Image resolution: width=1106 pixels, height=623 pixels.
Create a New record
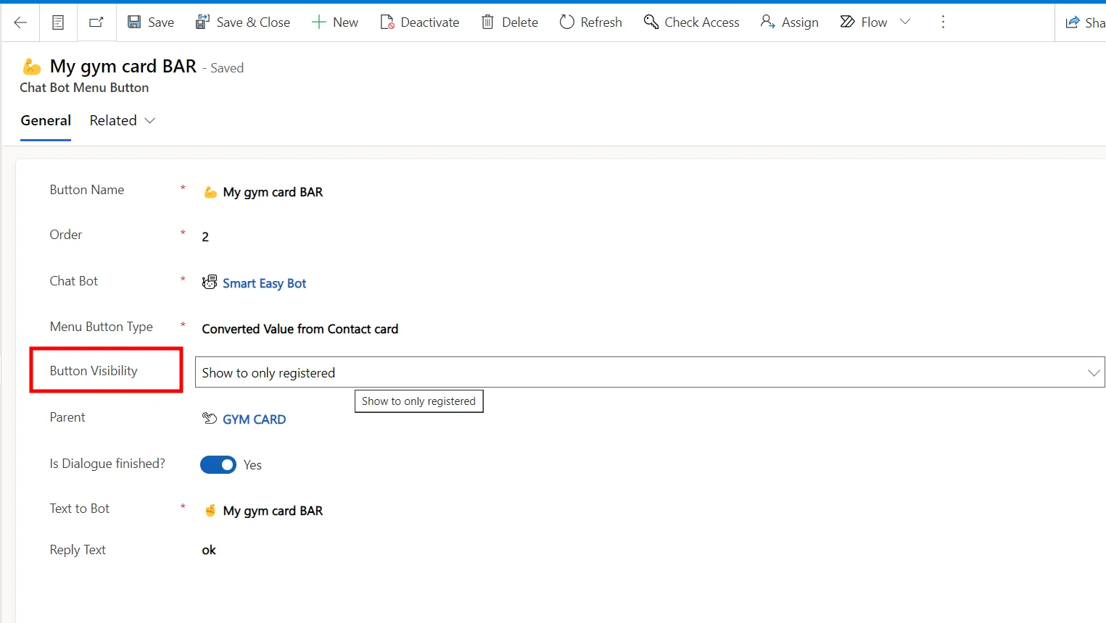point(335,22)
